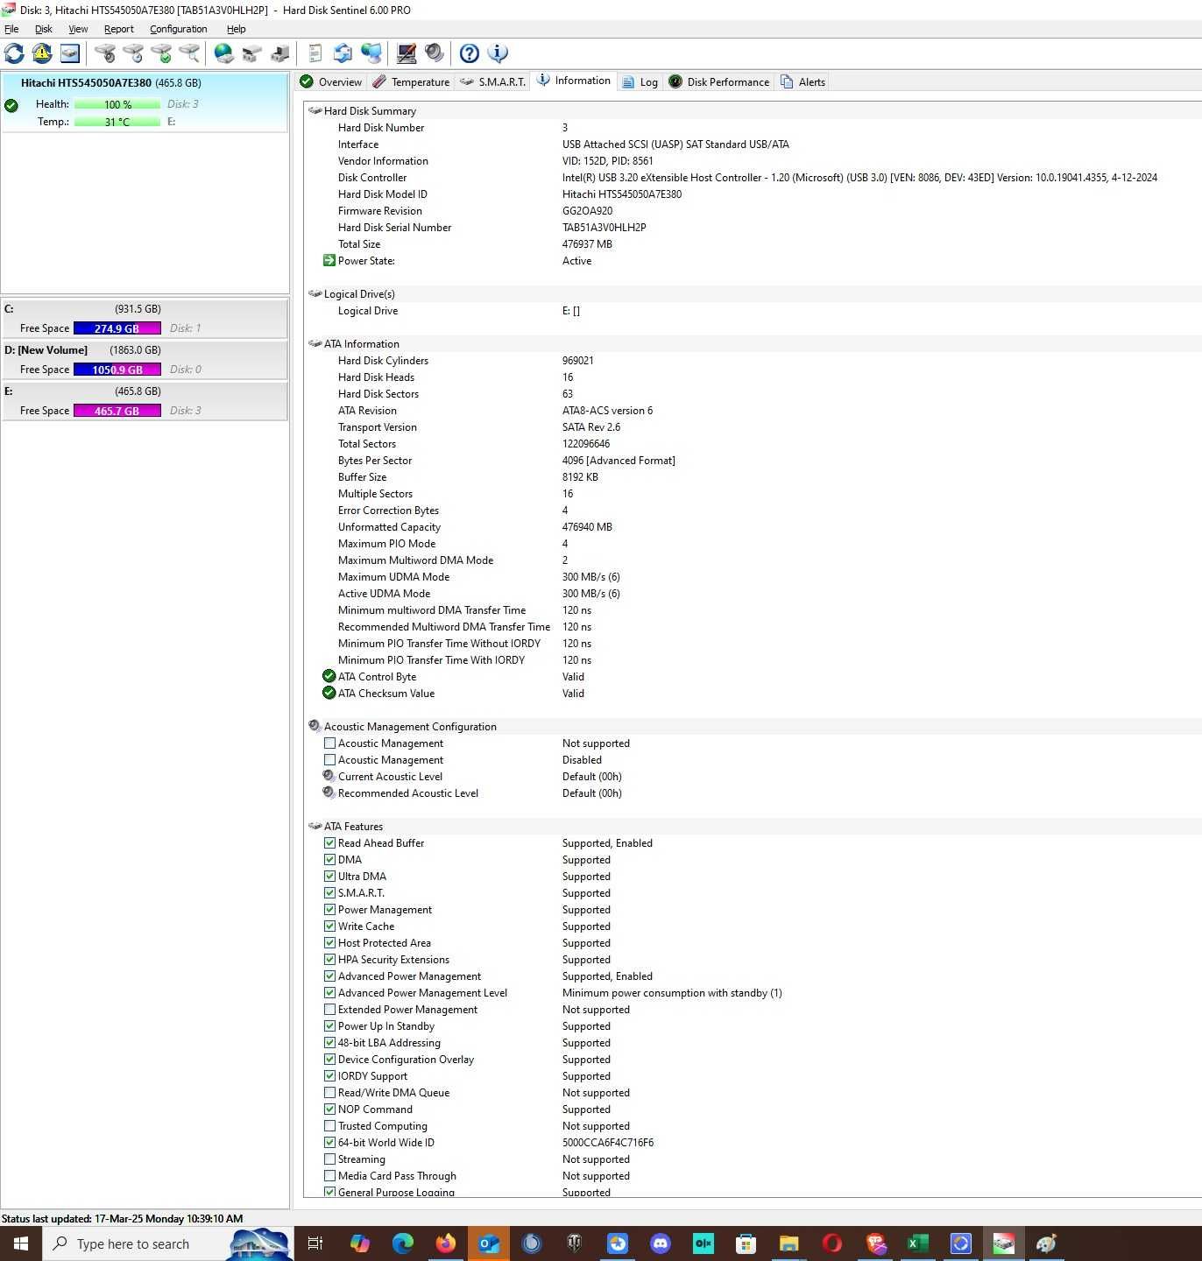Click the networked computers toolbar icon
This screenshot has width=1202, height=1261.
click(371, 53)
